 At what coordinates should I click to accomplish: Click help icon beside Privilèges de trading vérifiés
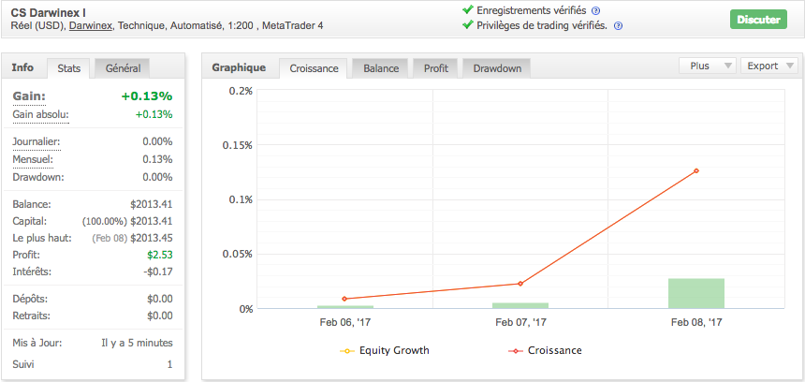click(618, 25)
